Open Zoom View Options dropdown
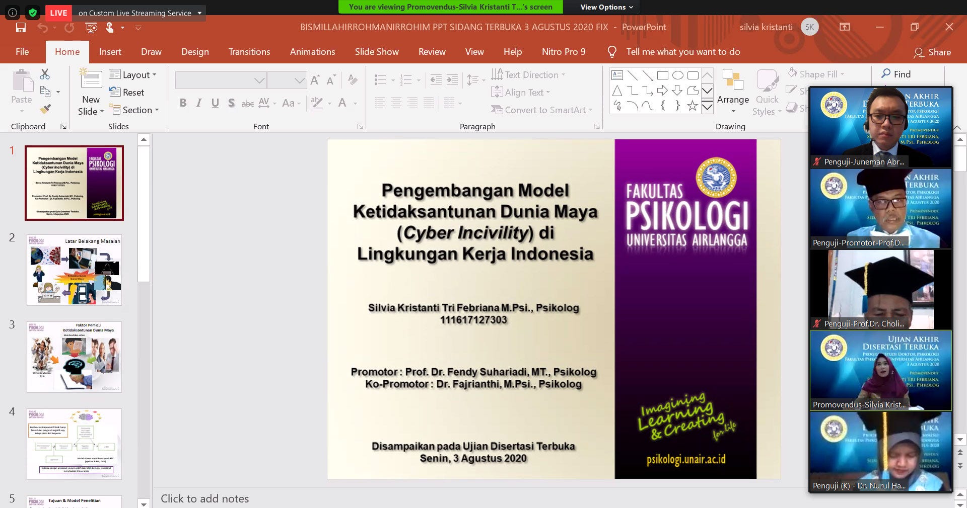Screen dimensions: 967x508 (606, 7)
